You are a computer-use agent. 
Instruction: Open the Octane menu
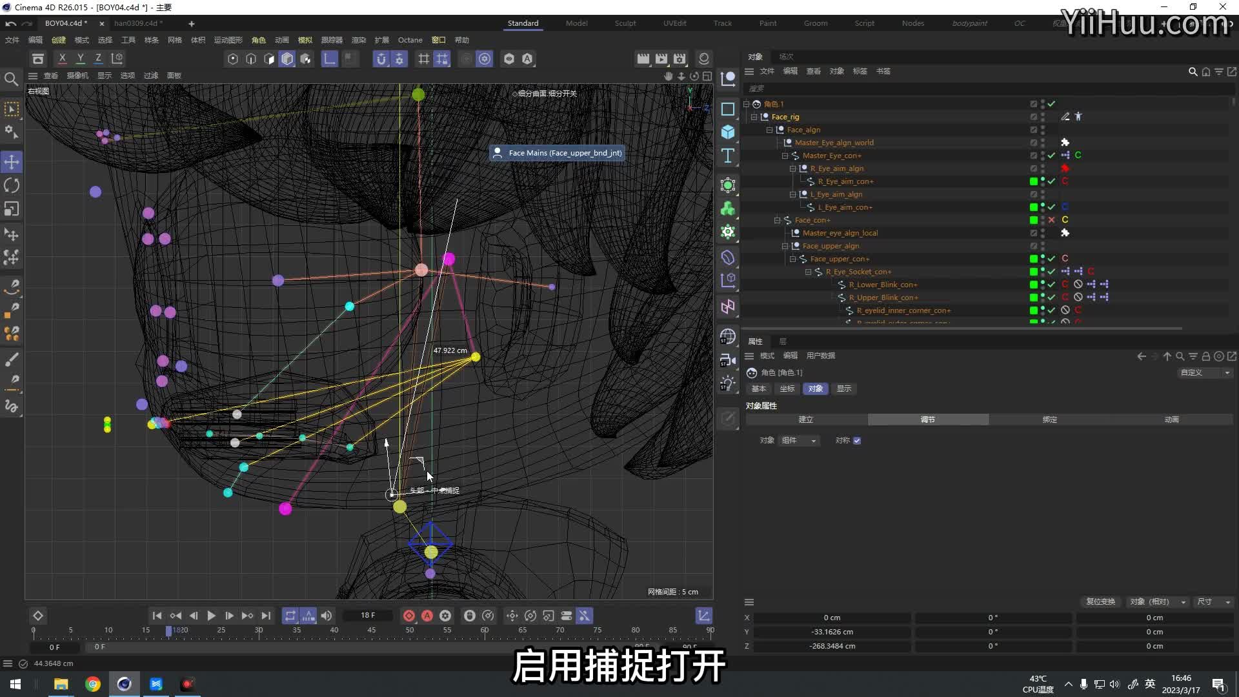coord(410,40)
